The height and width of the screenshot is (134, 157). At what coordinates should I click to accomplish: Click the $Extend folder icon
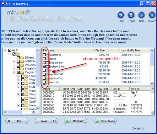point(22,58)
